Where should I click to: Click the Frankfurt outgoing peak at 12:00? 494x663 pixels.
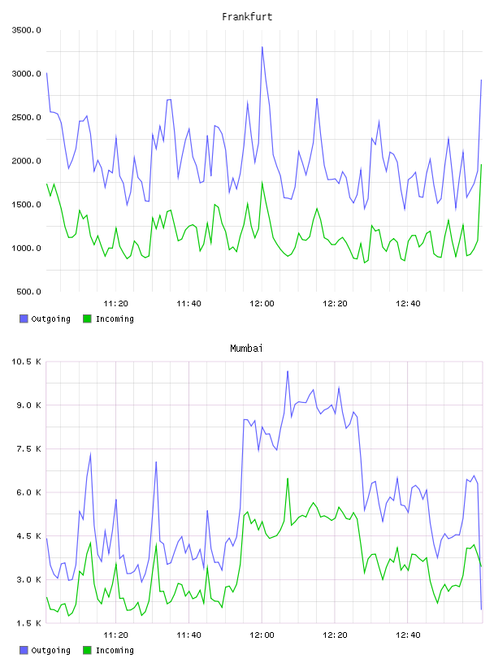pyautogui.click(x=262, y=47)
